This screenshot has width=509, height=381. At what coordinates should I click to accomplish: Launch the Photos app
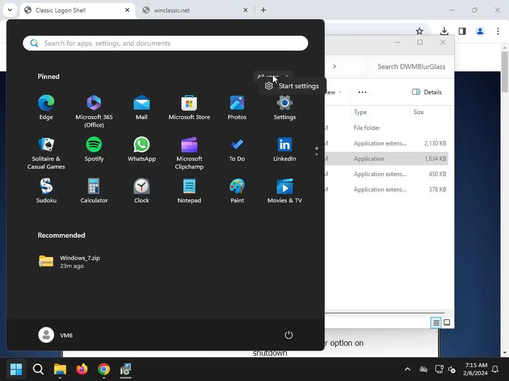pos(237,108)
